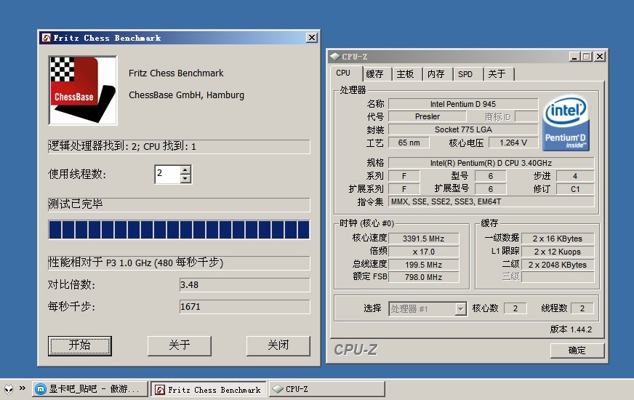Click the thread count input field
This screenshot has height=400, width=634.
[x=166, y=174]
